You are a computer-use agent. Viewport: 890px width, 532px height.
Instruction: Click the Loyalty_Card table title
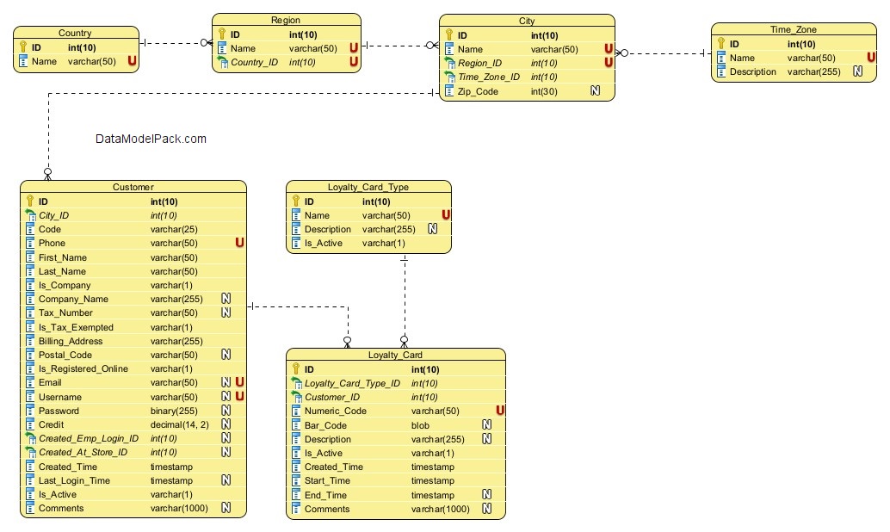(x=395, y=355)
